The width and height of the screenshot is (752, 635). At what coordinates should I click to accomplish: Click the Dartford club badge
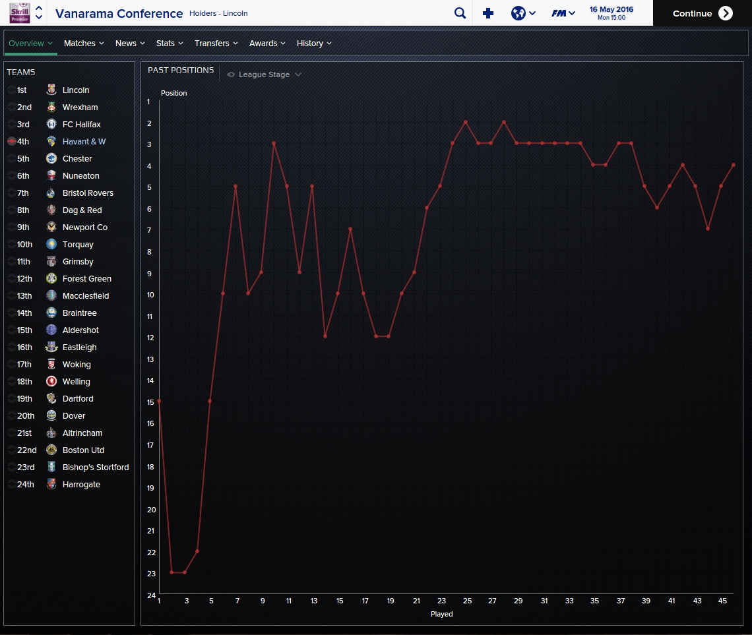(51, 398)
